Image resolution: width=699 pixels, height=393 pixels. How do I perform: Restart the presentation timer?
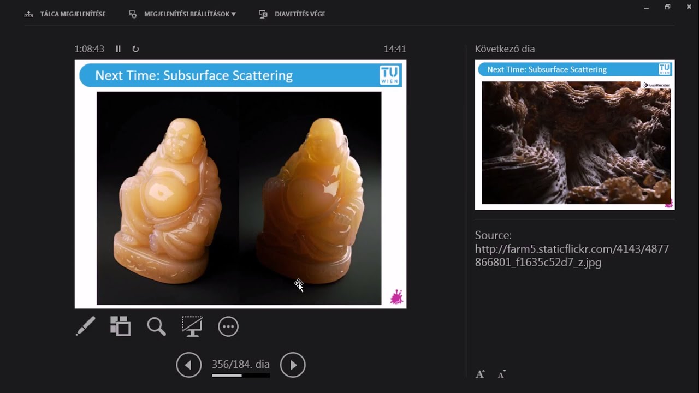pyautogui.click(x=135, y=49)
